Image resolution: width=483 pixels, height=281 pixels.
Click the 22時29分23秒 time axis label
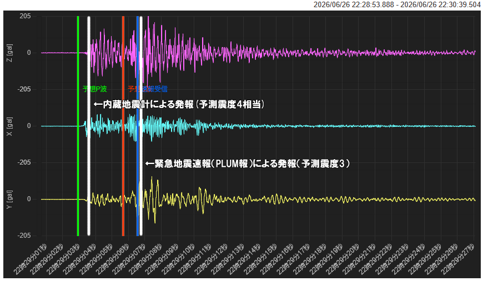393,258
